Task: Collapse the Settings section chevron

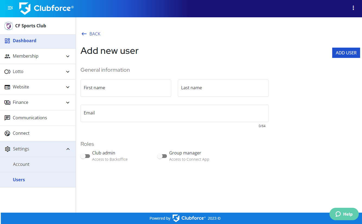Action: [x=68, y=149]
